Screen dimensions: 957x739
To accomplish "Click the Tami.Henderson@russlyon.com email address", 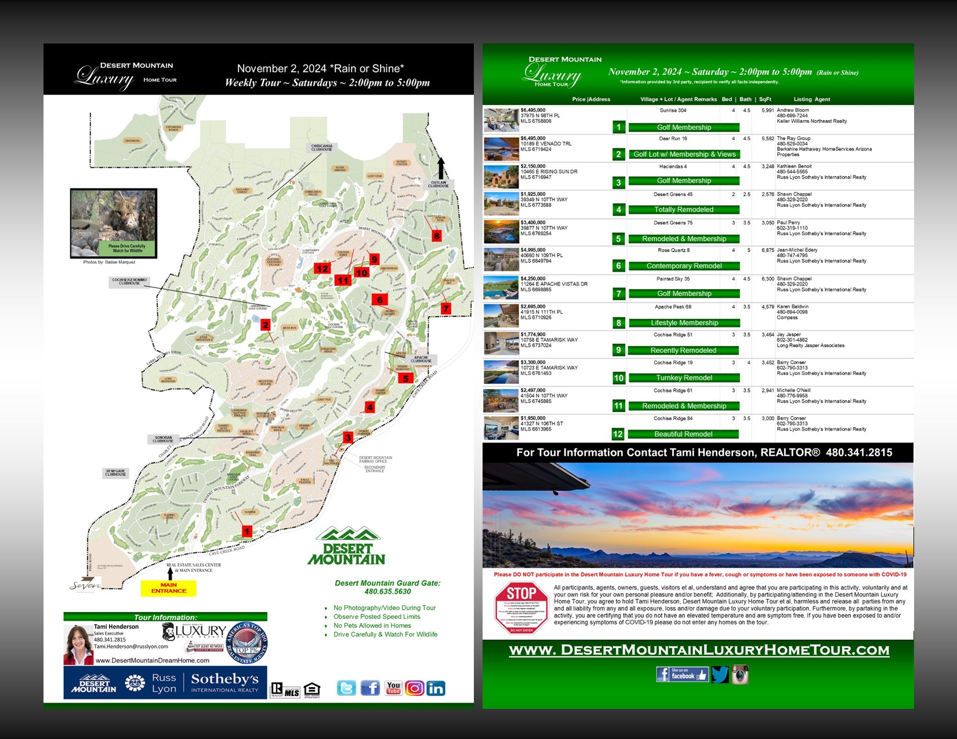I will point(131,646).
